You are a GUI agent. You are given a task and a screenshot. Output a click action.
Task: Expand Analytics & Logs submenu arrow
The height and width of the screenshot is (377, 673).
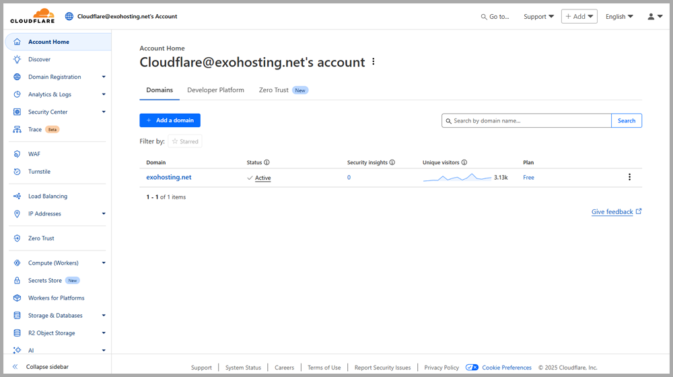tap(104, 94)
